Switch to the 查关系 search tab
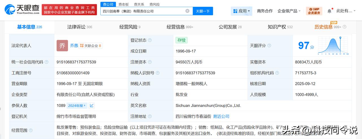This screenshot has height=139, width=362. click(x=139, y=4)
